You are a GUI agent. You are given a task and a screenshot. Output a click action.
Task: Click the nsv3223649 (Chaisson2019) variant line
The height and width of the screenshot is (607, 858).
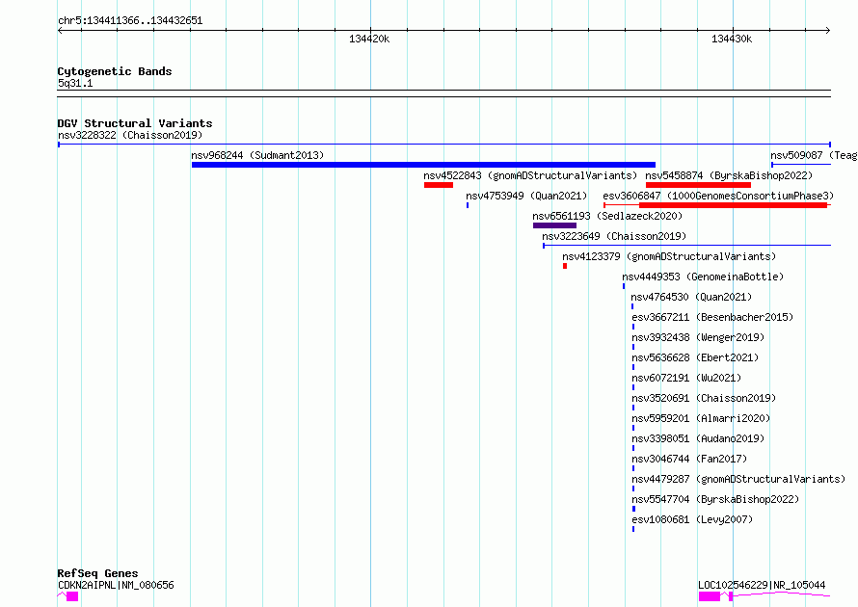pyautogui.click(x=686, y=246)
